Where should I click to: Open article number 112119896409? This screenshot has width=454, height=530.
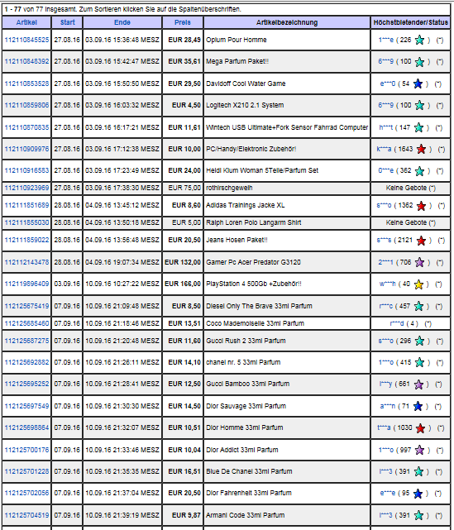26,284
